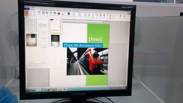Screen dimensions: 183x103
Task: Open the WordArt gallery
Action: point(104,16)
